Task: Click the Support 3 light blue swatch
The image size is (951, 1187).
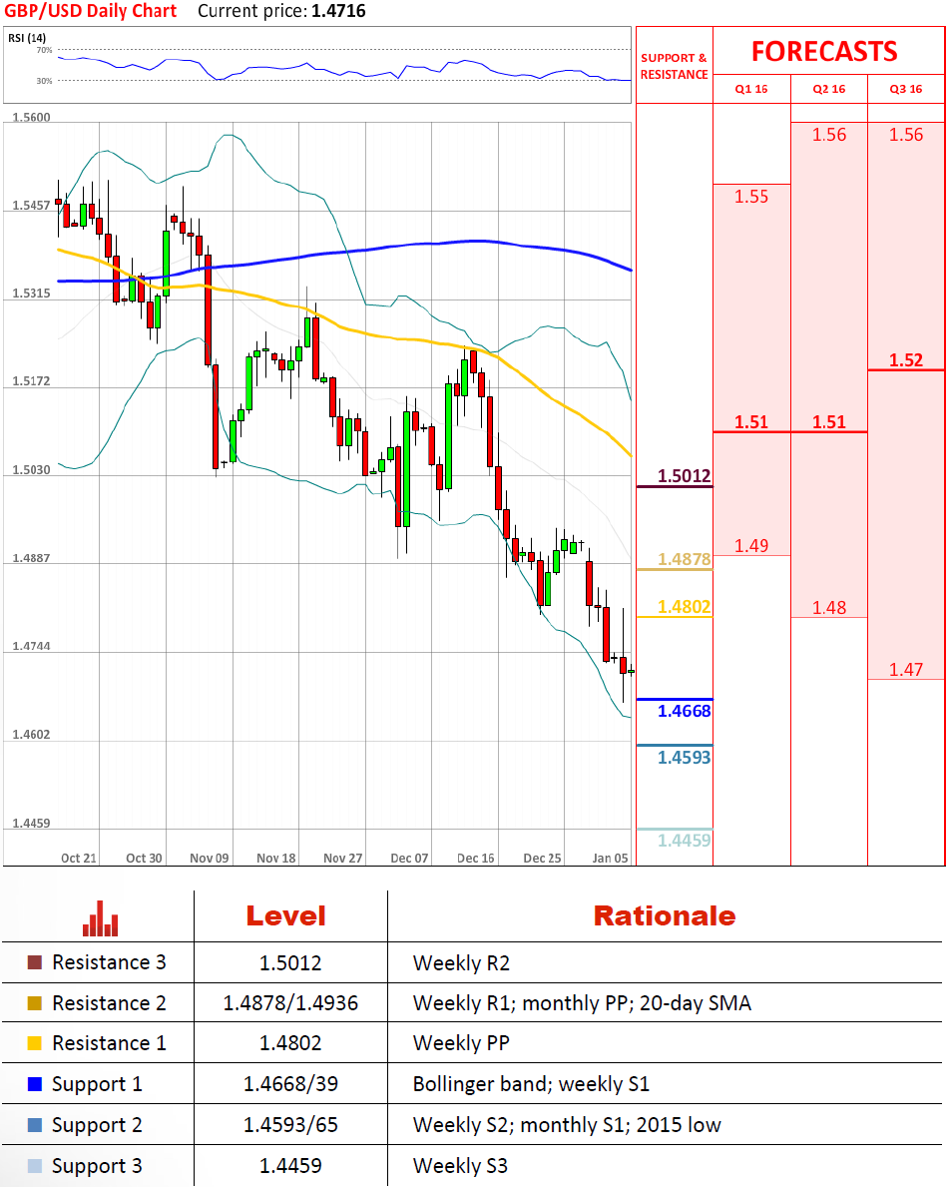Action: pos(35,1166)
